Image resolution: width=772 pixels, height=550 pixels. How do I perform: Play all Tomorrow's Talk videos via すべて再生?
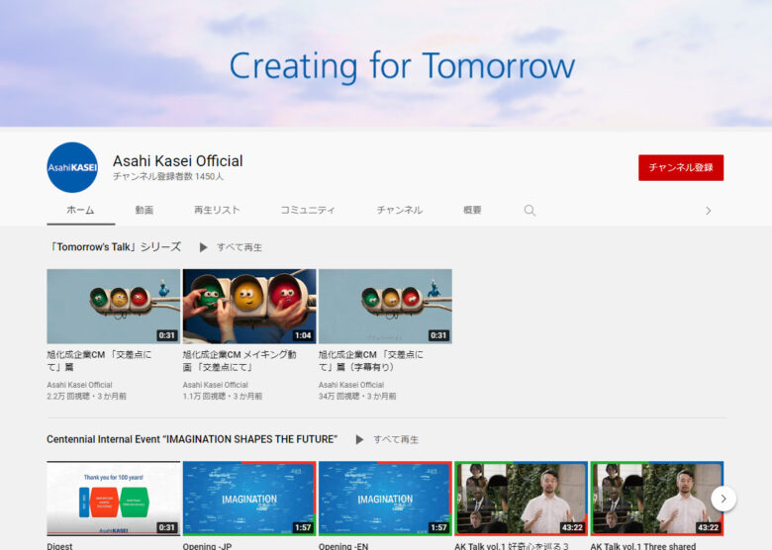240,247
